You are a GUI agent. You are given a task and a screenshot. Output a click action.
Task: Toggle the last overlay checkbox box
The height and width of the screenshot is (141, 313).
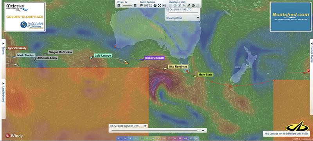tap(198, 5)
